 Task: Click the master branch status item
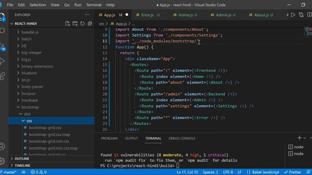(8, 172)
